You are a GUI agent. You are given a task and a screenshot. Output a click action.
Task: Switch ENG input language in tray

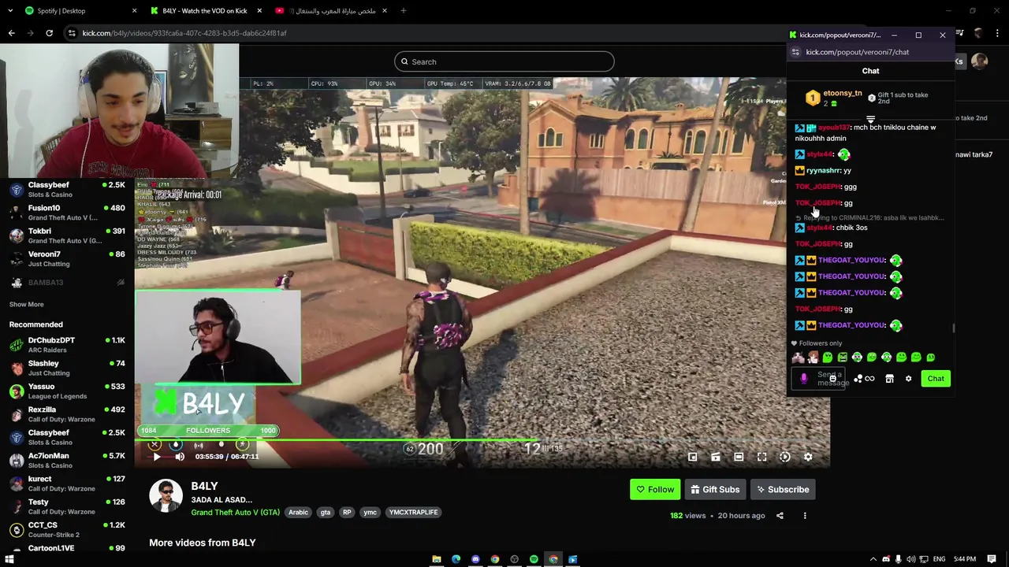940,559
